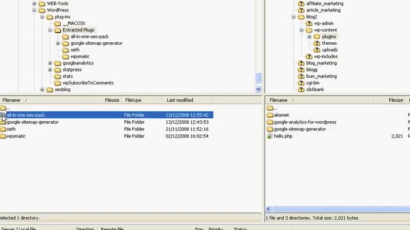Screen dimensions: 410x230
Task: Select clickbank in the remote tree
Action: click(x=315, y=89)
